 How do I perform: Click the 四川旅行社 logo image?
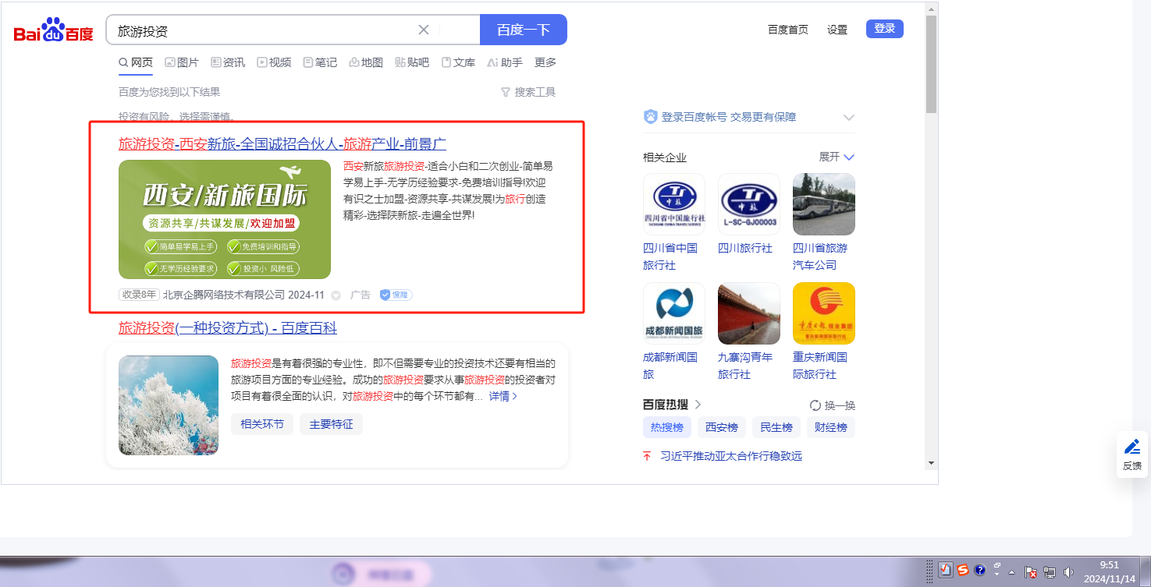click(x=749, y=204)
